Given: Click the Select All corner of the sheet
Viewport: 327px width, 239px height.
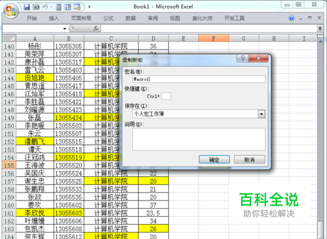Looking at the screenshot, I should pos(9,39).
